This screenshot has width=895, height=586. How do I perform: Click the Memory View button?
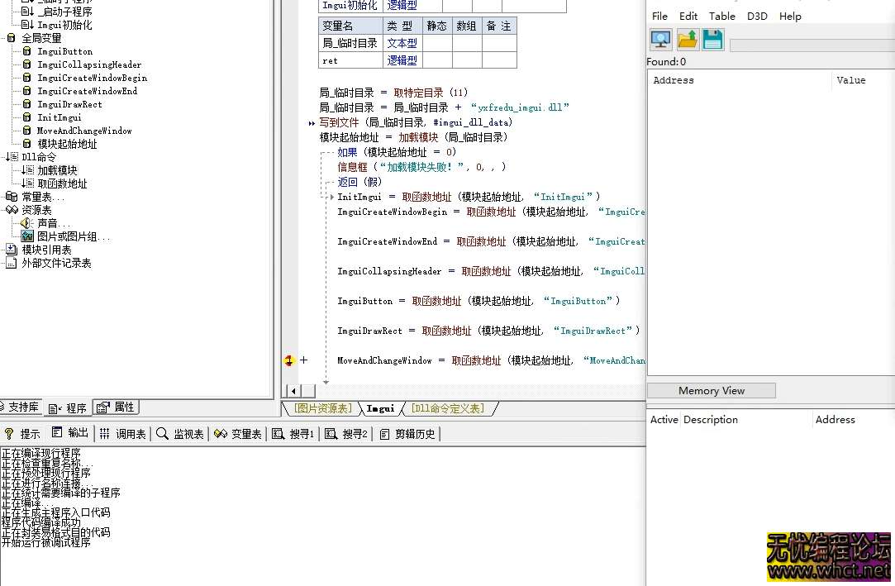711,390
